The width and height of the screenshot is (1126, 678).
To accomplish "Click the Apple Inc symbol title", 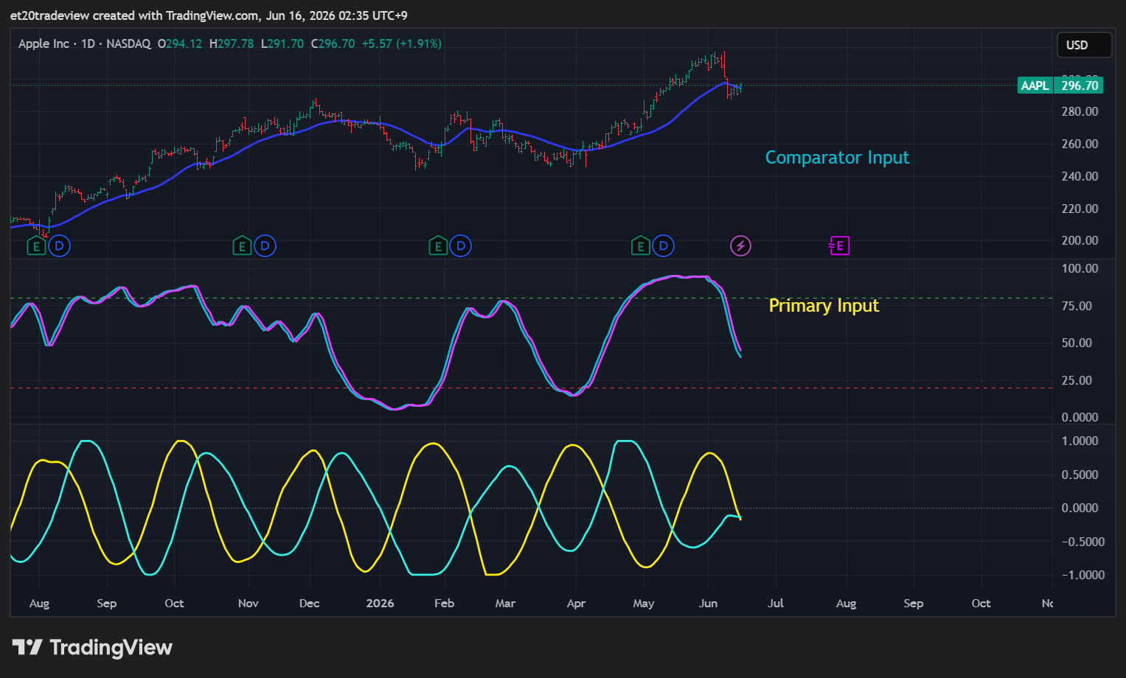I will [x=44, y=43].
